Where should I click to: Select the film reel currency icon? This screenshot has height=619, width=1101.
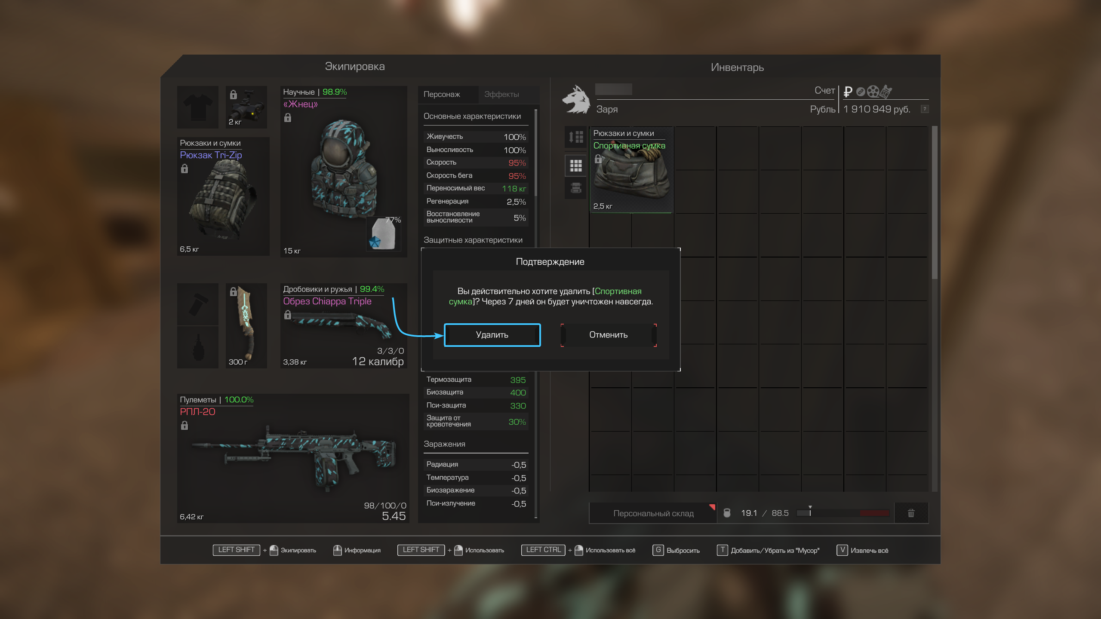tap(873, 92)
